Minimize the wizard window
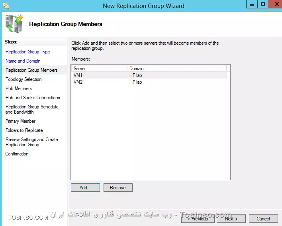Screen dimensions: 282x226 (252, 4)
